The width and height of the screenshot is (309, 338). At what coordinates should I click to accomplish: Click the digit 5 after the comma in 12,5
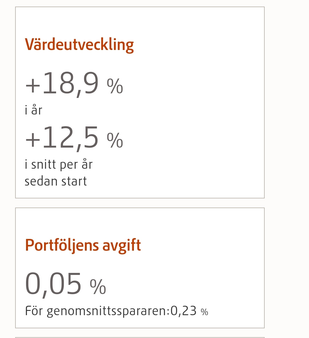tap(91, 138)
